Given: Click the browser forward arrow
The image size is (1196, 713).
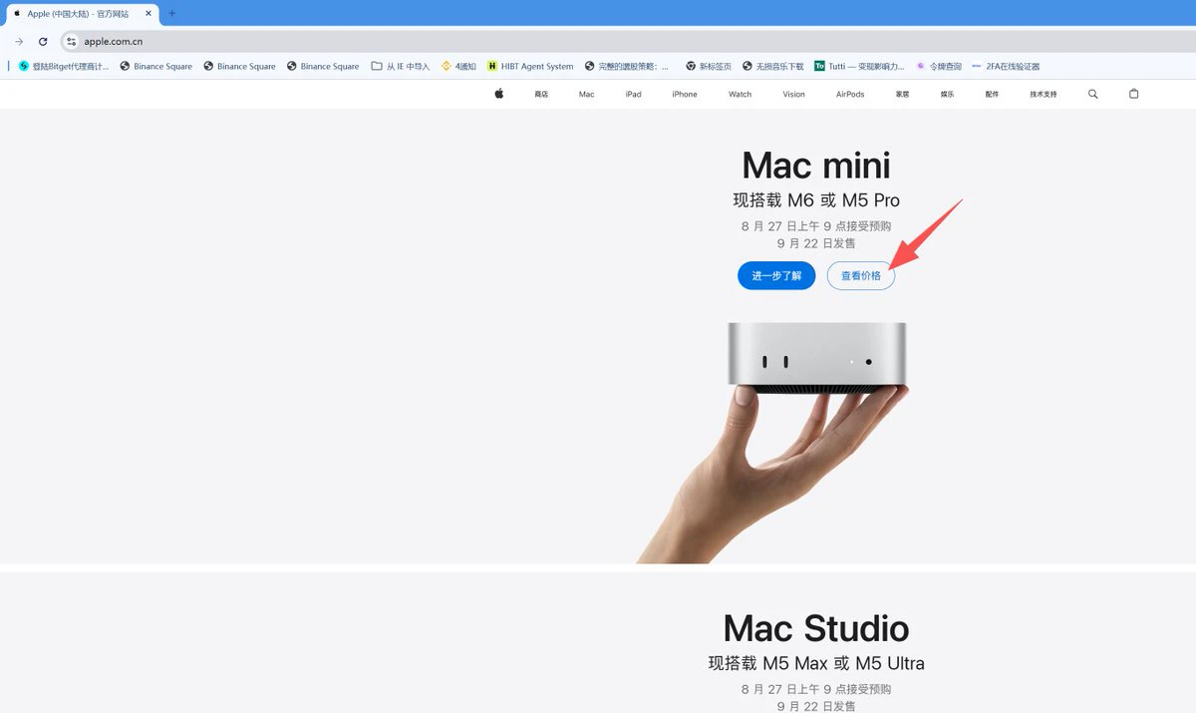Looking at the screenshot, I should click(x=19, y=42).
